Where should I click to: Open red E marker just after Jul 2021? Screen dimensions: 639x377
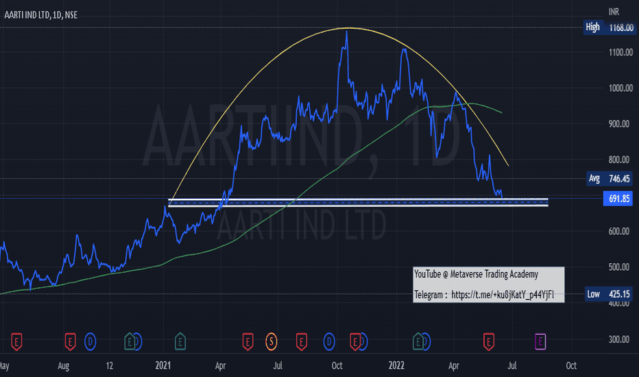[x=301, y=341]
